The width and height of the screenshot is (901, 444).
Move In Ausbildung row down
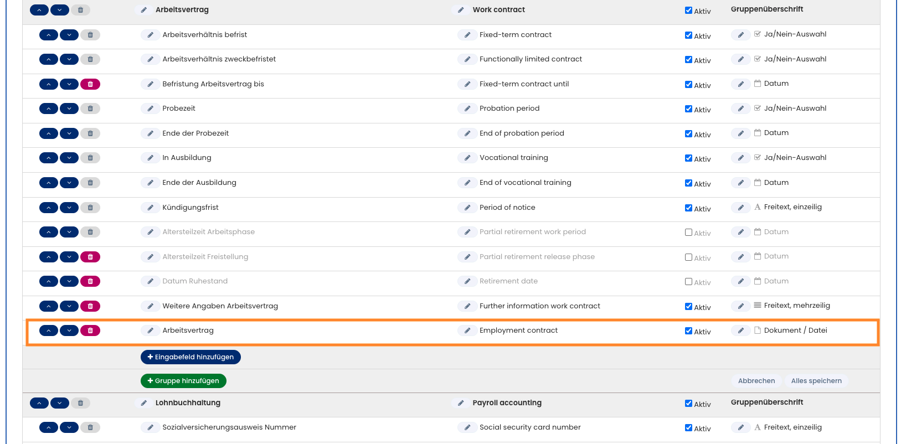click(x=69, y=158)
